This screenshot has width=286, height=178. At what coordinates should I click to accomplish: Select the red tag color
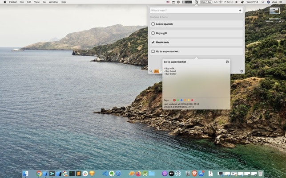click(174, 100)
